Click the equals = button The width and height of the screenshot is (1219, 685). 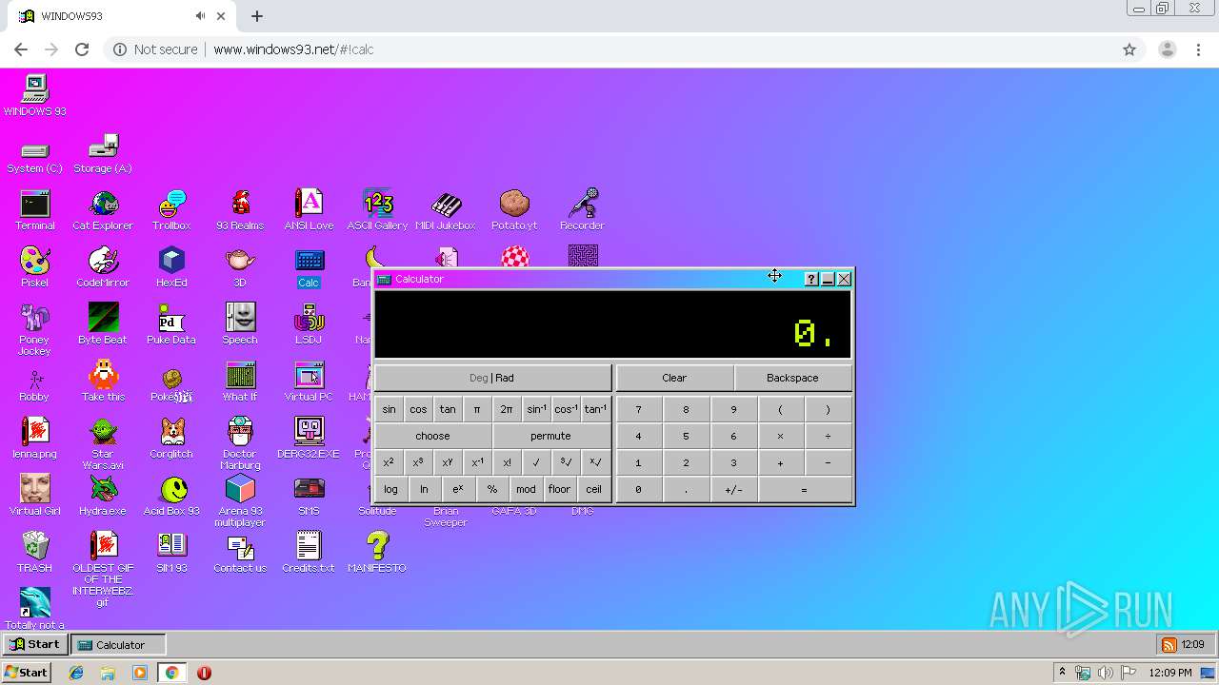(804, 489)
